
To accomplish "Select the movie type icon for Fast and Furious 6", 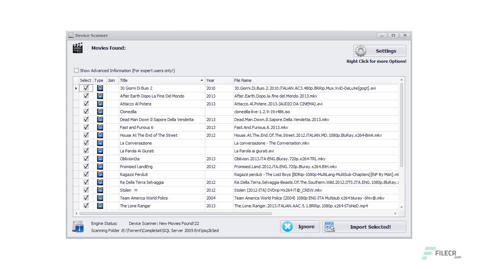I will pyautogui.click(x=100, y=127).
